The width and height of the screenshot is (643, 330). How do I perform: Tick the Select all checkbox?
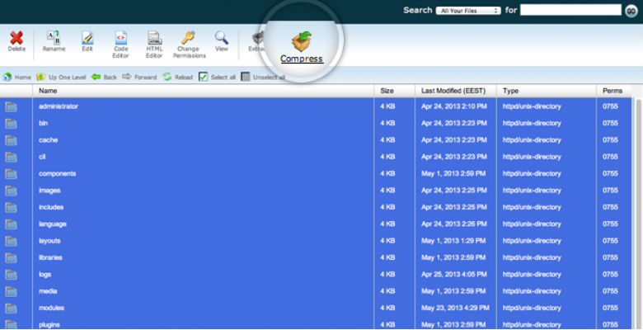204,77
